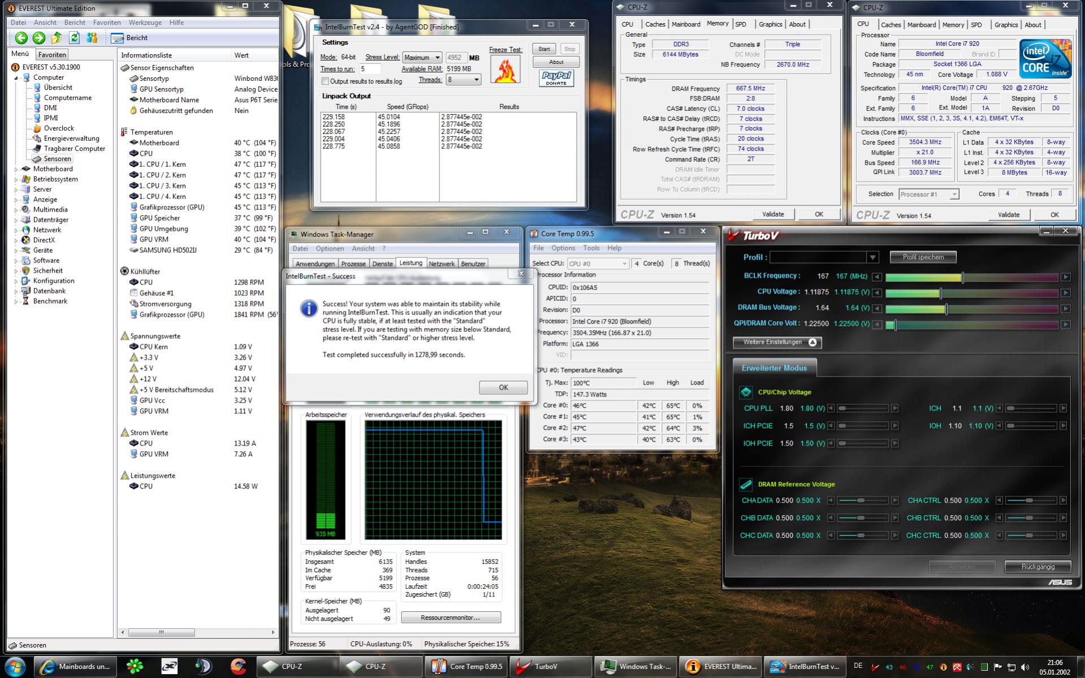Click the EVEREST refresh icon
The width and height of the screenshot is (1085, 678).
[74, 38]
